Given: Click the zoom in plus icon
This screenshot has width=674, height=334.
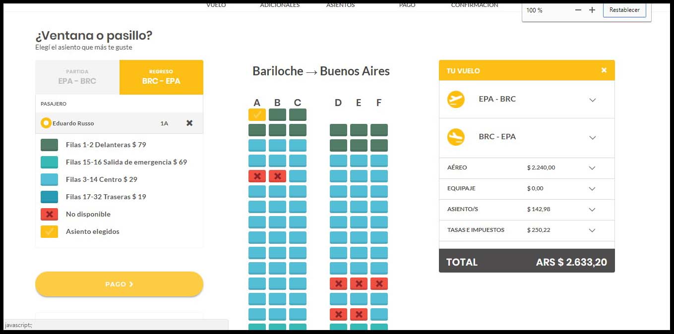Looking at the screenshot, I should (592, 10).
